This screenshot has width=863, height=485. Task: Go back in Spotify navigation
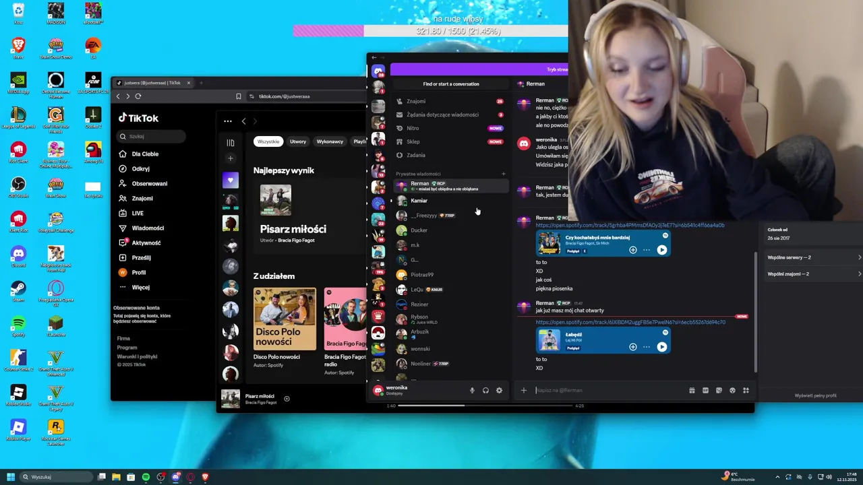click(244, 121)
